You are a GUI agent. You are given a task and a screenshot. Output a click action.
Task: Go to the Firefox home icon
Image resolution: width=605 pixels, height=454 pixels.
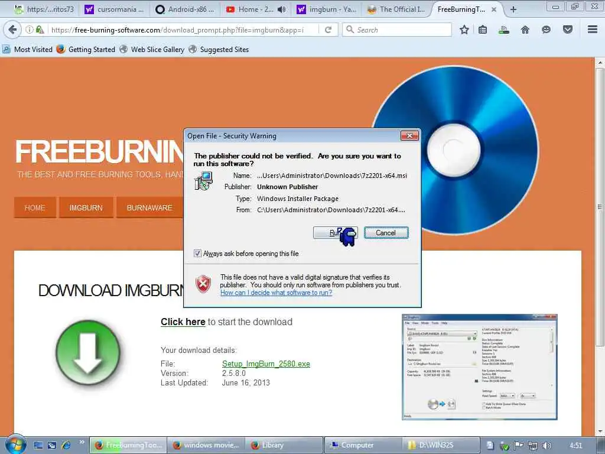tap(525, 30)
